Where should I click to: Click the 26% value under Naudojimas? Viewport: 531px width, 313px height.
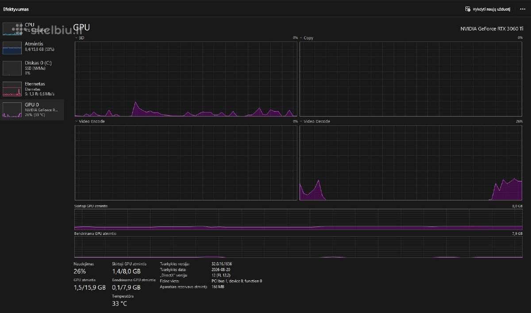(80, 272)
